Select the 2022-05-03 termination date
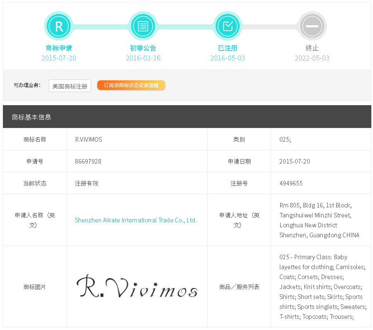Screen dimensions: 373x330 [x=312, y=58]
